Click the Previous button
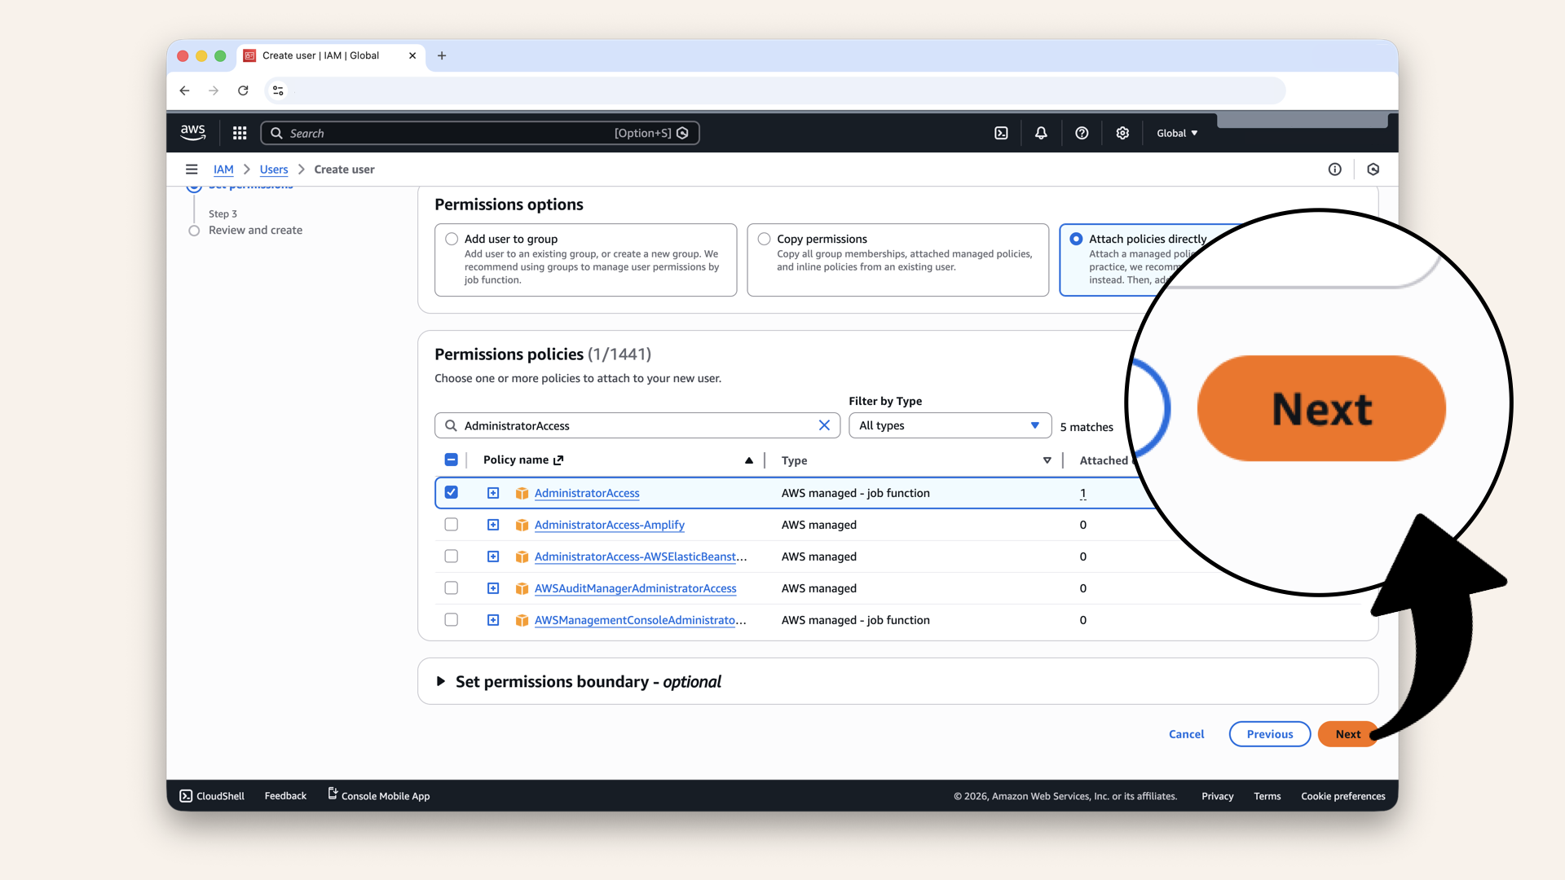Viewport: 1565px width, 880px height. click(x=1269, y=734)
